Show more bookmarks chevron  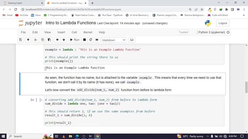[x=244, y=15]
